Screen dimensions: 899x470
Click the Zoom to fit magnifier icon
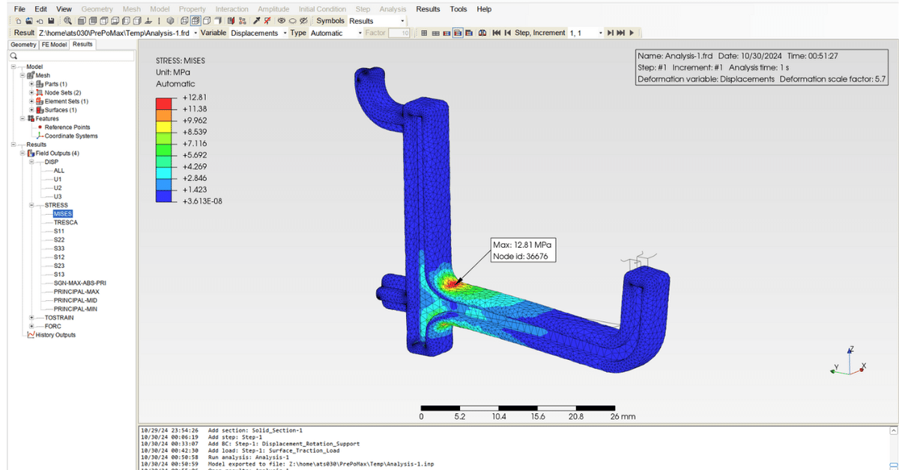coord(67,21)
